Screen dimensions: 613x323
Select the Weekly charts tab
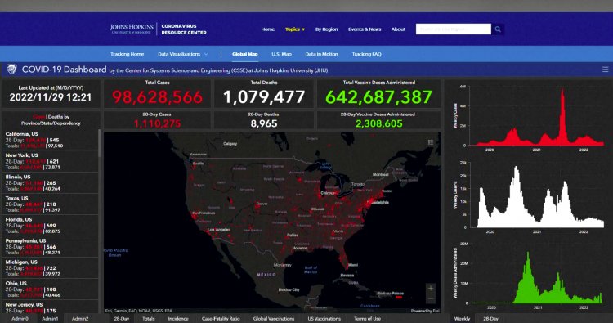462,319
